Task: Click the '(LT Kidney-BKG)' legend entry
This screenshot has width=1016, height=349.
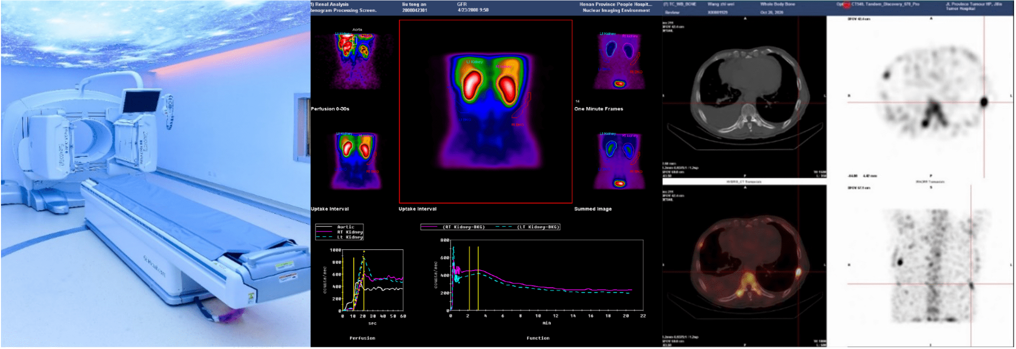Action: pos(528,227)
